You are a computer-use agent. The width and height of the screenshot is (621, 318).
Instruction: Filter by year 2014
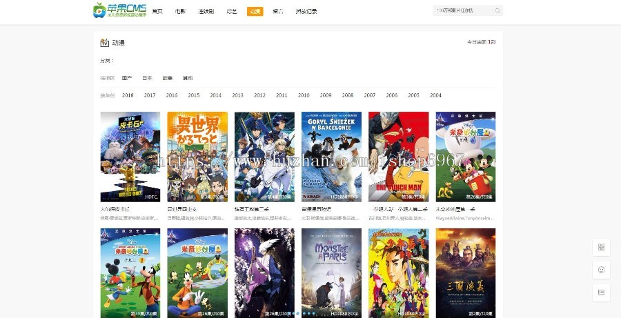pos(215,95)
